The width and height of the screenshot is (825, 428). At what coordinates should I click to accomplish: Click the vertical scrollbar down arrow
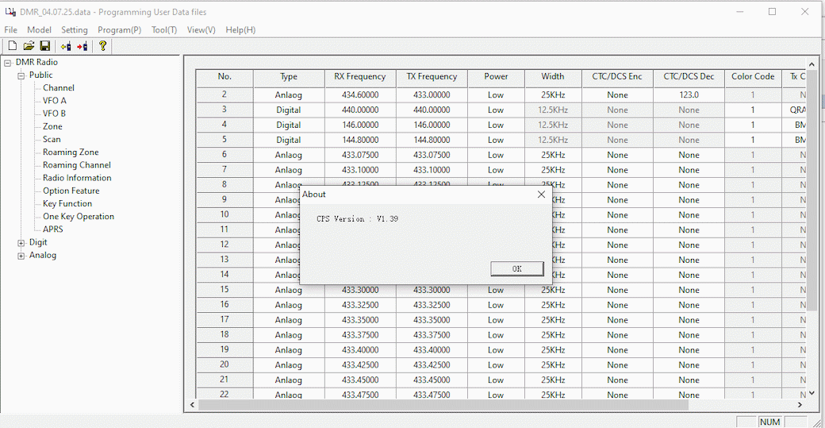[x=812, y=393]
